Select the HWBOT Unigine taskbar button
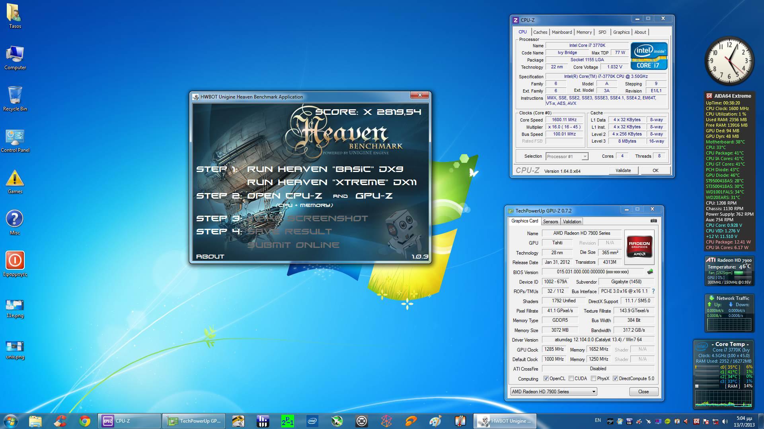Image resolution: width=764 pixels, height=429 pixels. click(505, 421)
